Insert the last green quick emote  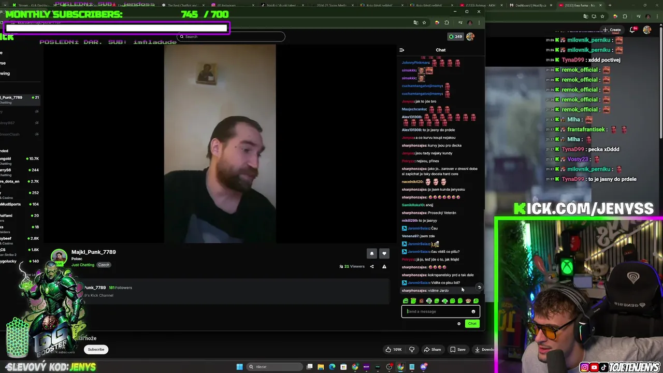click(x=475, y=301)
